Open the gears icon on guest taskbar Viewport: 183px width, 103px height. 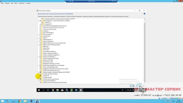(x=67, y=90)
